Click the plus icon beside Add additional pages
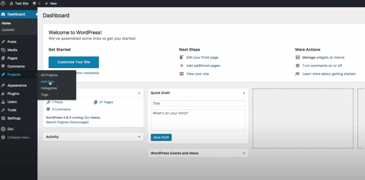 (181, 65)
